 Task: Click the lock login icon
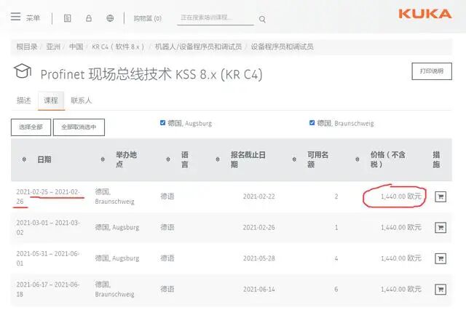89,18
